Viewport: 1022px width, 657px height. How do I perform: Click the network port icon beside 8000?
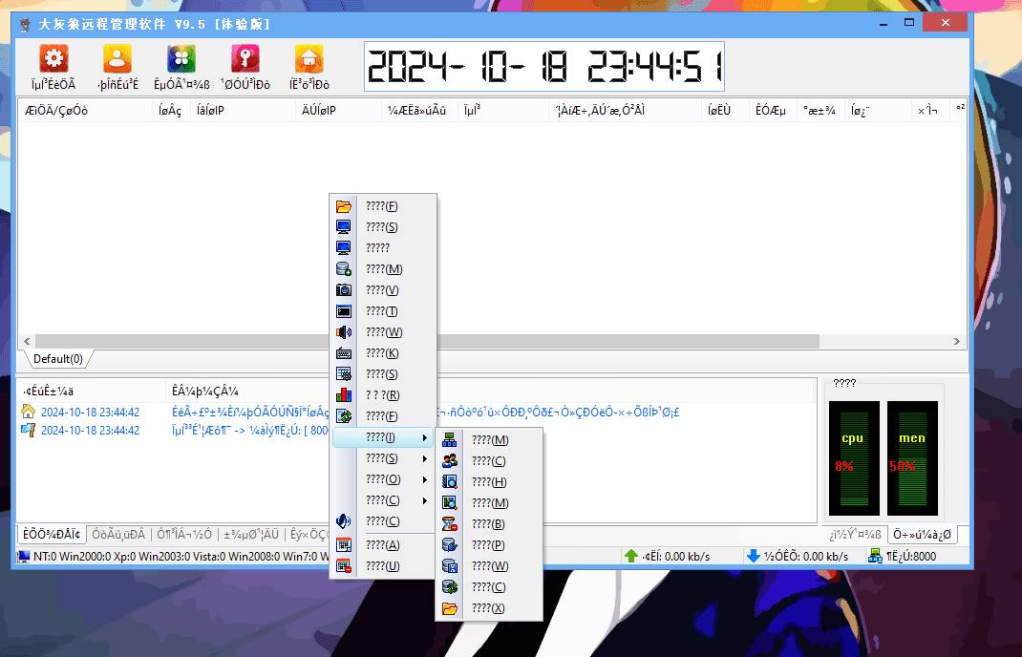pyautogui.click(x=875, y=556)
